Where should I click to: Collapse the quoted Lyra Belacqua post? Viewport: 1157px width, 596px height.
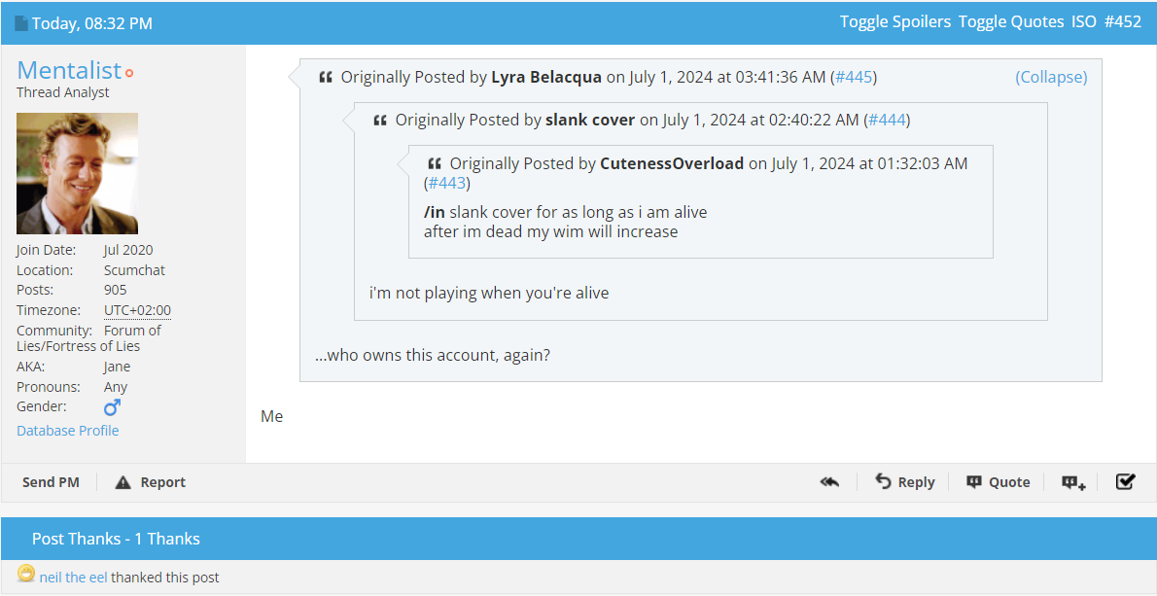pyautogui.click(x=1051, y=78)
